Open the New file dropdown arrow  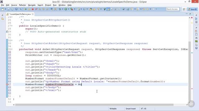coord(5,9)
